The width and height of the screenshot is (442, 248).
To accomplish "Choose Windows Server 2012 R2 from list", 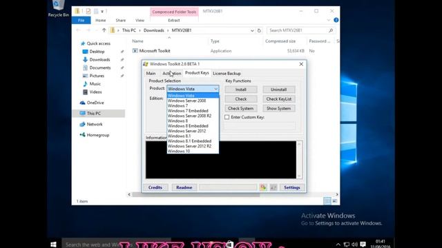I will (189, 146).
